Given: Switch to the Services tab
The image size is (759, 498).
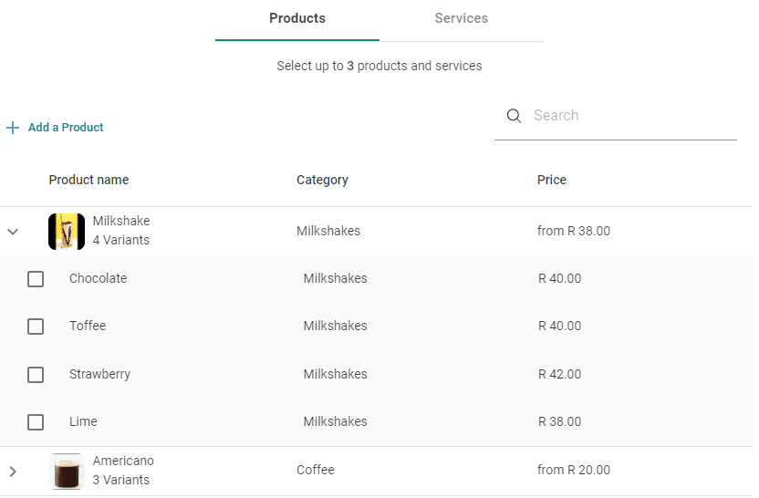Looking at the screenshot, I should 461,19.
